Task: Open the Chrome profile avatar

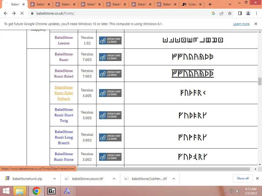Action: (x=248, y=13)
